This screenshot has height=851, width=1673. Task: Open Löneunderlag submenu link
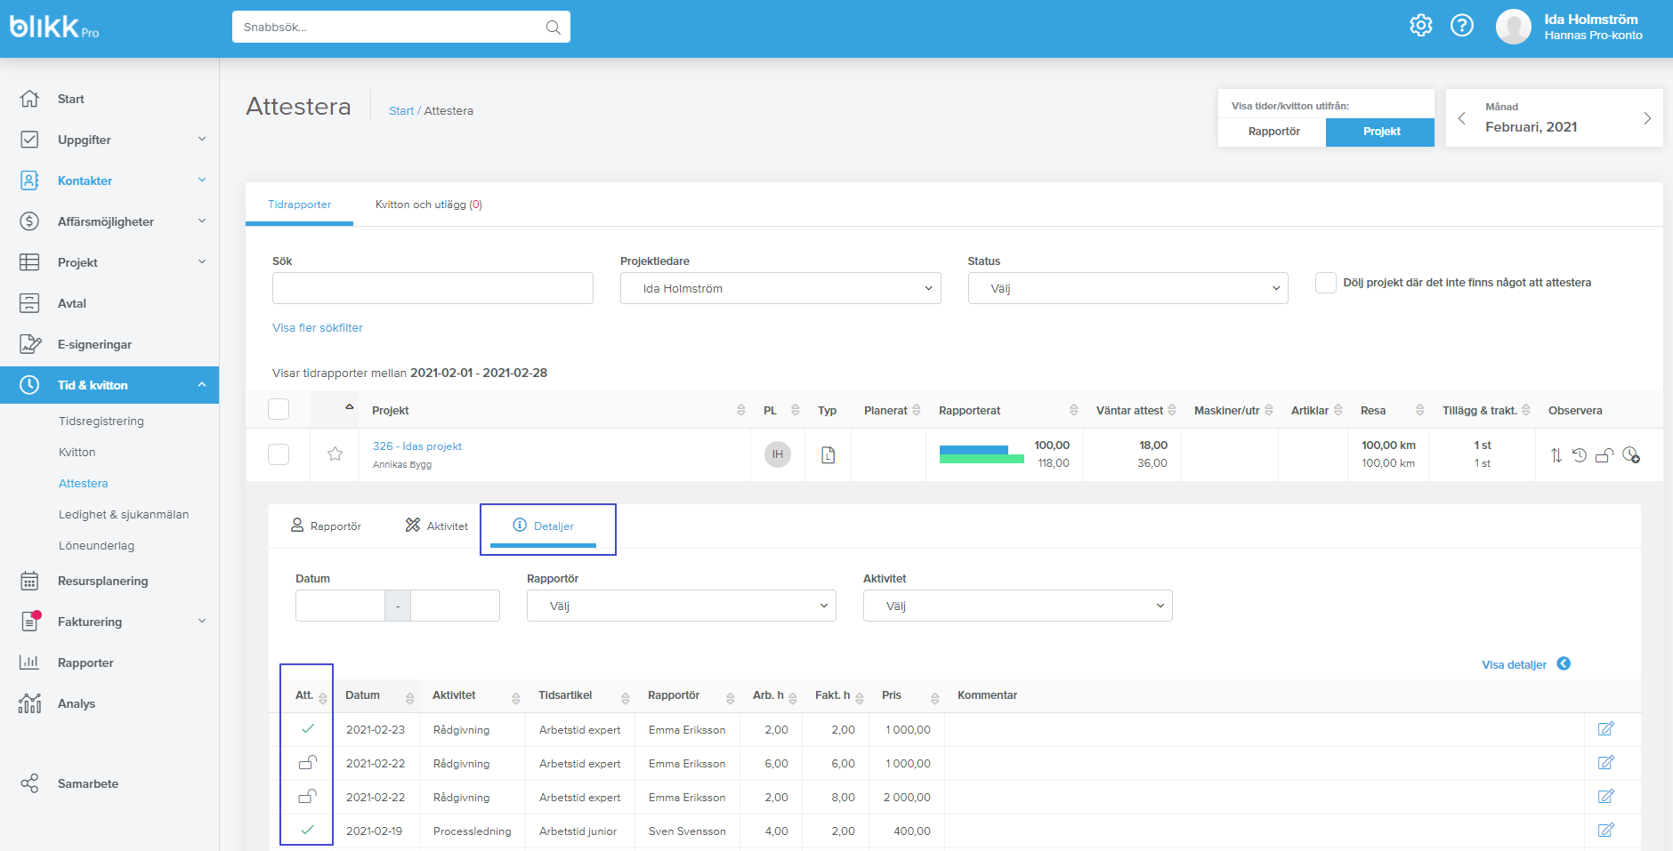[97, 546]
